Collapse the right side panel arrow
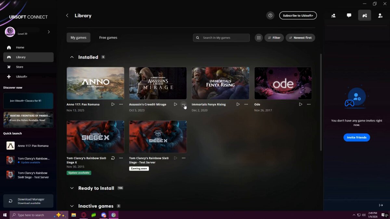 (x=381, y=205)
